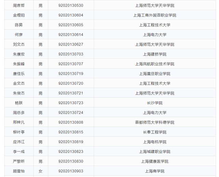This screenshot has width=219, height=177.
Task: Select the name 应沛江
Action: (19, 142)
